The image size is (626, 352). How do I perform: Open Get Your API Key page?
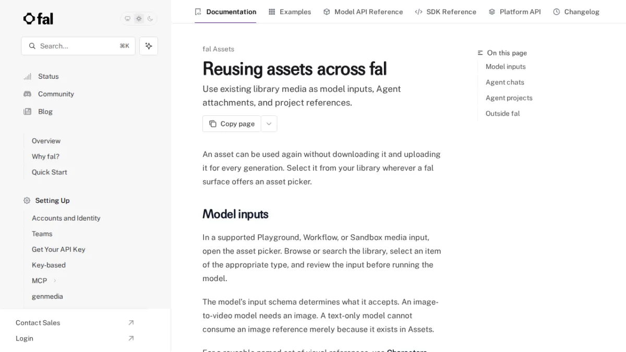click(58, 250)
